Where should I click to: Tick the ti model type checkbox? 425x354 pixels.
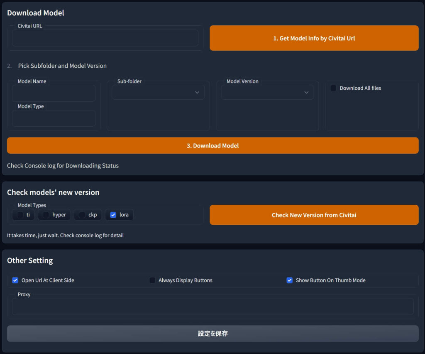[20, 215]
